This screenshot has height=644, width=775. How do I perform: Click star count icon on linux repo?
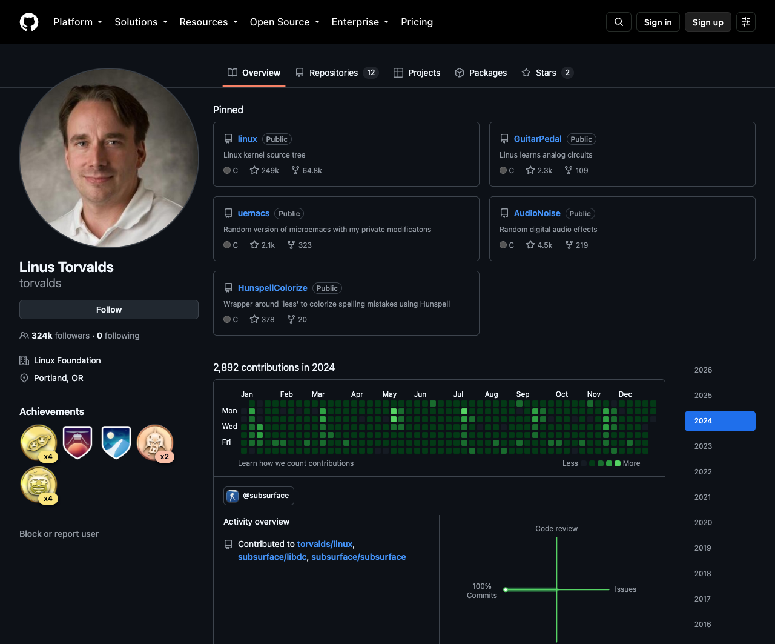pyautogui.click(x=254, y=170)
